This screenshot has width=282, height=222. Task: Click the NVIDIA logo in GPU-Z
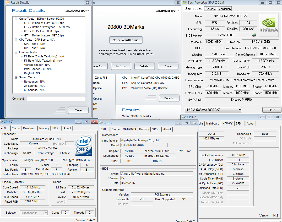[x=269, y=25]
